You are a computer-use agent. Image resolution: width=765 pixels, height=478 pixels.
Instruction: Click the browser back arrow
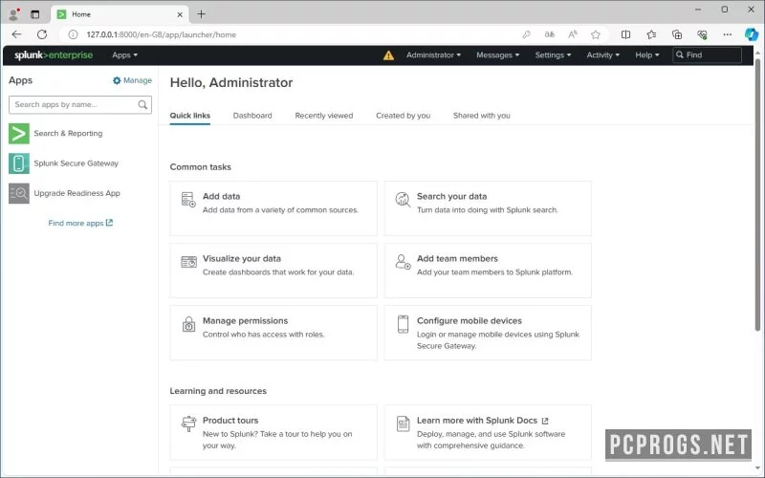click(x=16, y=34)
